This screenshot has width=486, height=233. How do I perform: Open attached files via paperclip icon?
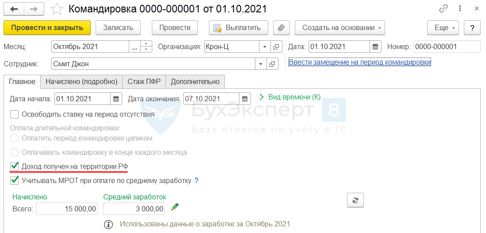tap(281, 27)
